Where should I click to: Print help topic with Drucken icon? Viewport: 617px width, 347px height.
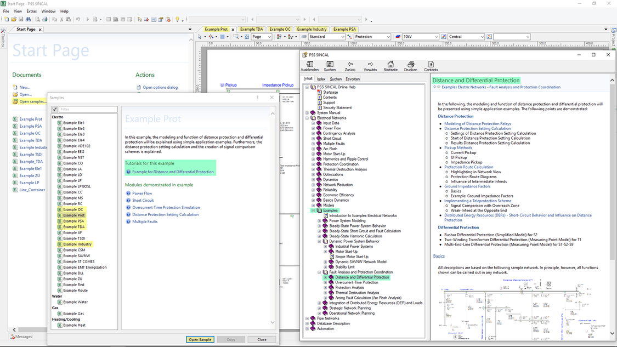410,66
